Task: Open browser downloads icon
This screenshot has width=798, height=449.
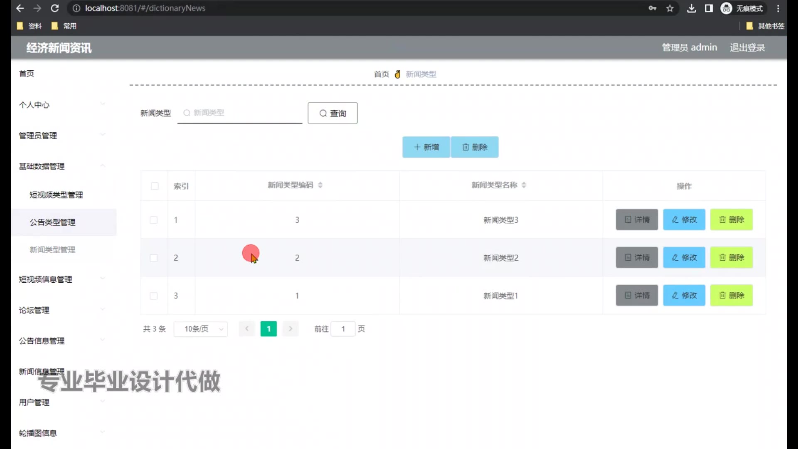Action: (691, 8)
